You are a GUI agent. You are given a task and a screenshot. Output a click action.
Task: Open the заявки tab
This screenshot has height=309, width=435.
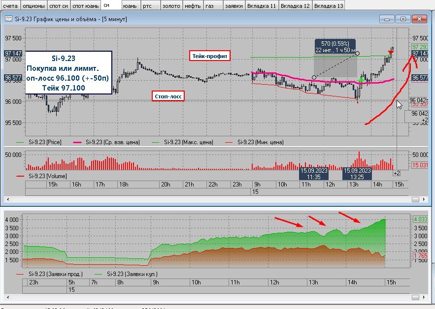pyautogui.click(x=234, y=5)
